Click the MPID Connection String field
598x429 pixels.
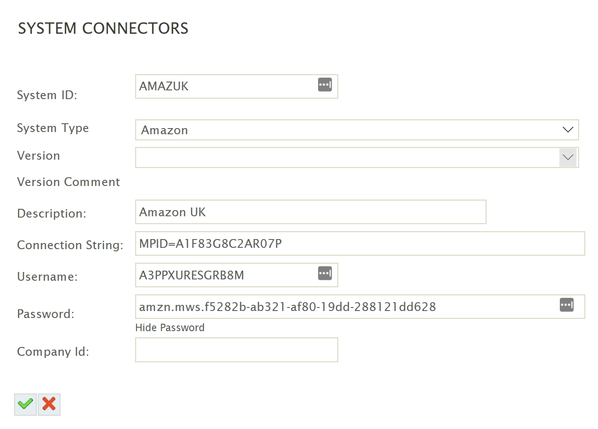[360, 243]
